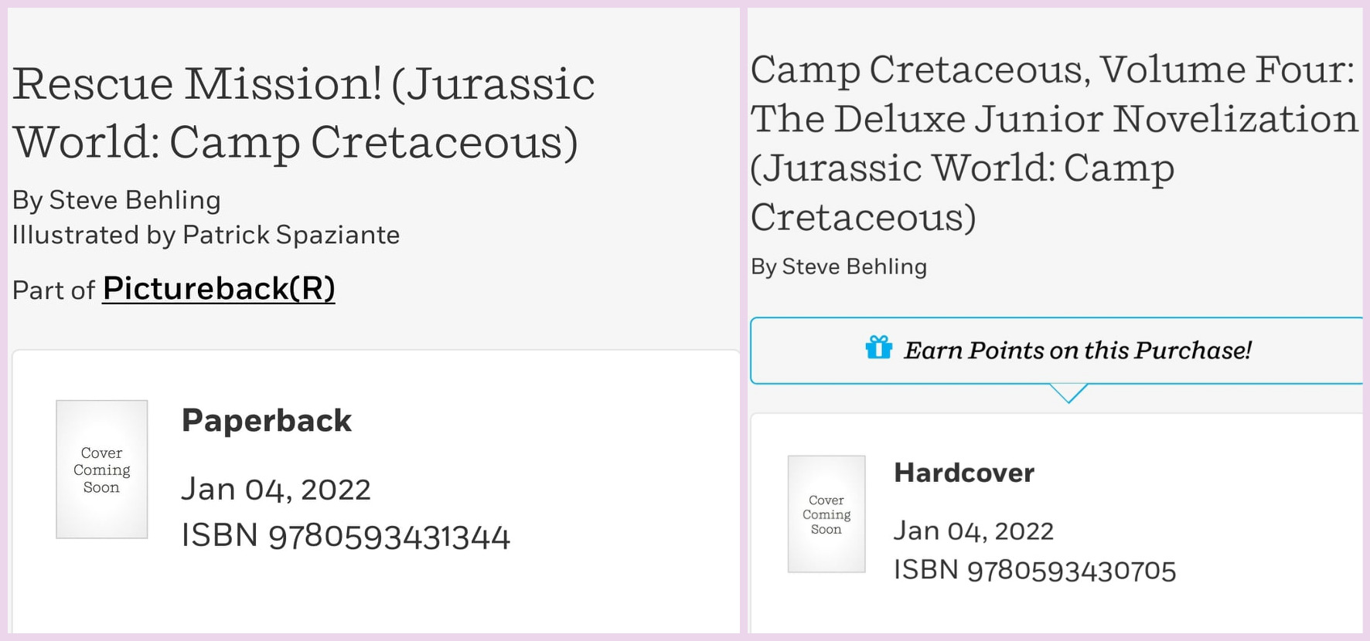Click the gift icon in the Earn Points banner

pyautogui.click(x=880, y=350)
